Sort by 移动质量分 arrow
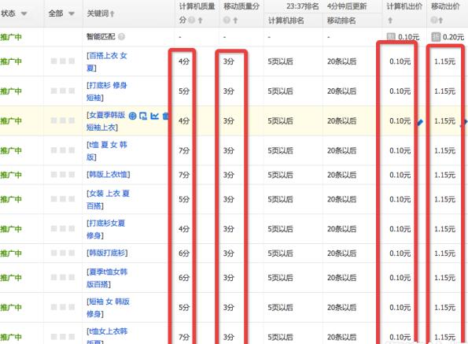The height and width of the screenshot is (344, 468). [x=235, y=20]
